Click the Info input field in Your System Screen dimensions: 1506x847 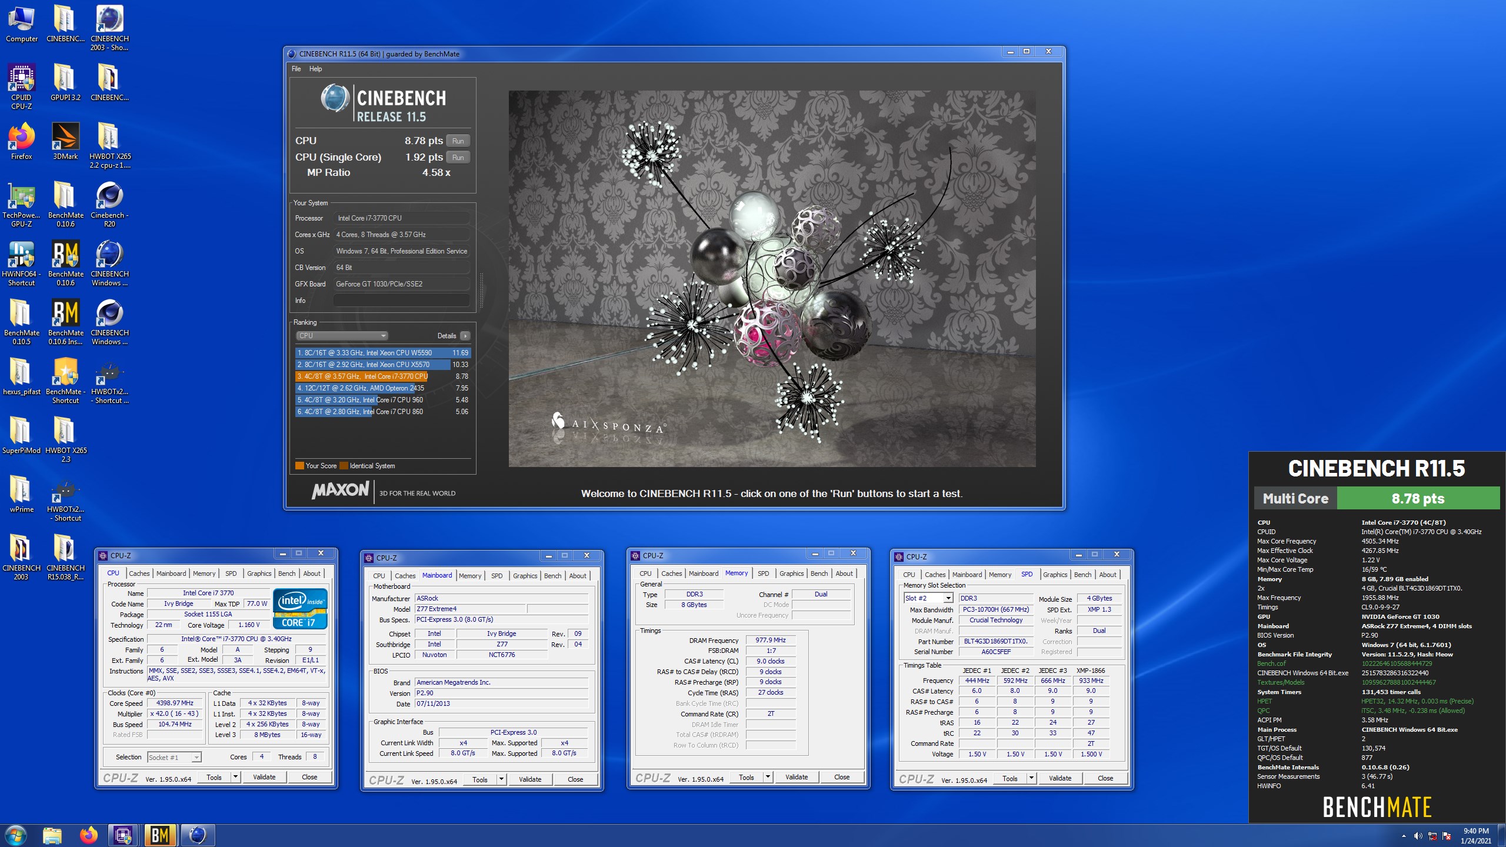pyautogui.click(x=402, y=301)
